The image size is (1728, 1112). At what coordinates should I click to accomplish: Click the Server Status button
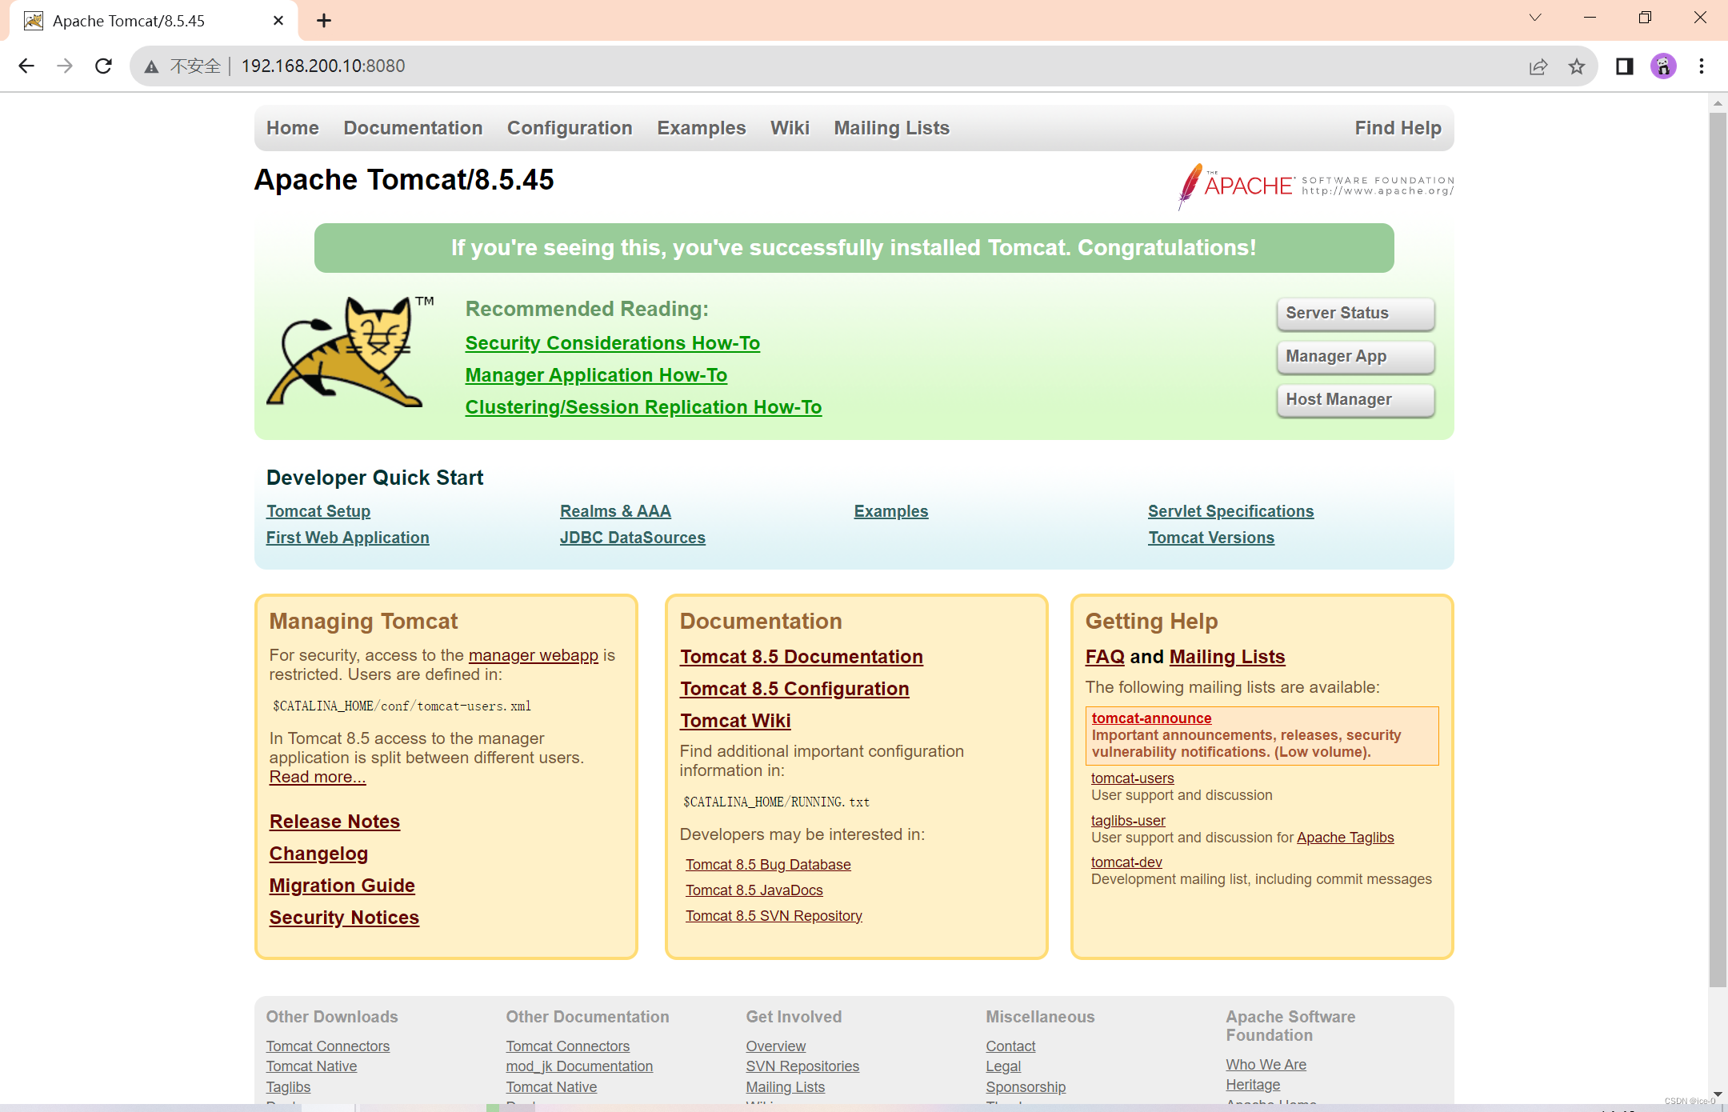point(1354,313)
